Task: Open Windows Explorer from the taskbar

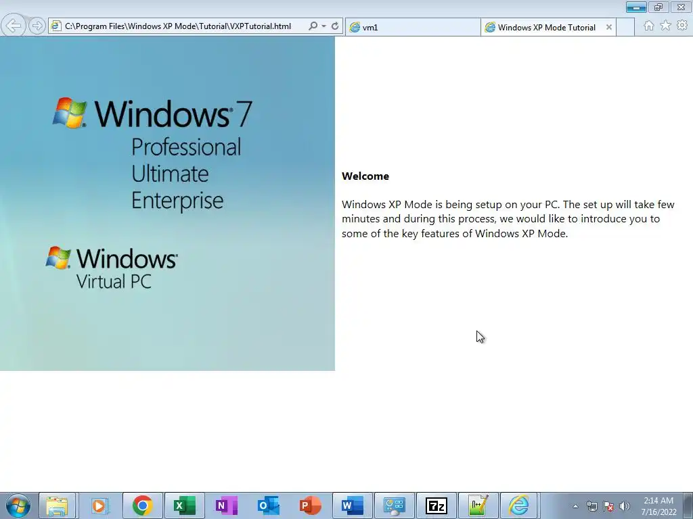Action: [57, 505]
